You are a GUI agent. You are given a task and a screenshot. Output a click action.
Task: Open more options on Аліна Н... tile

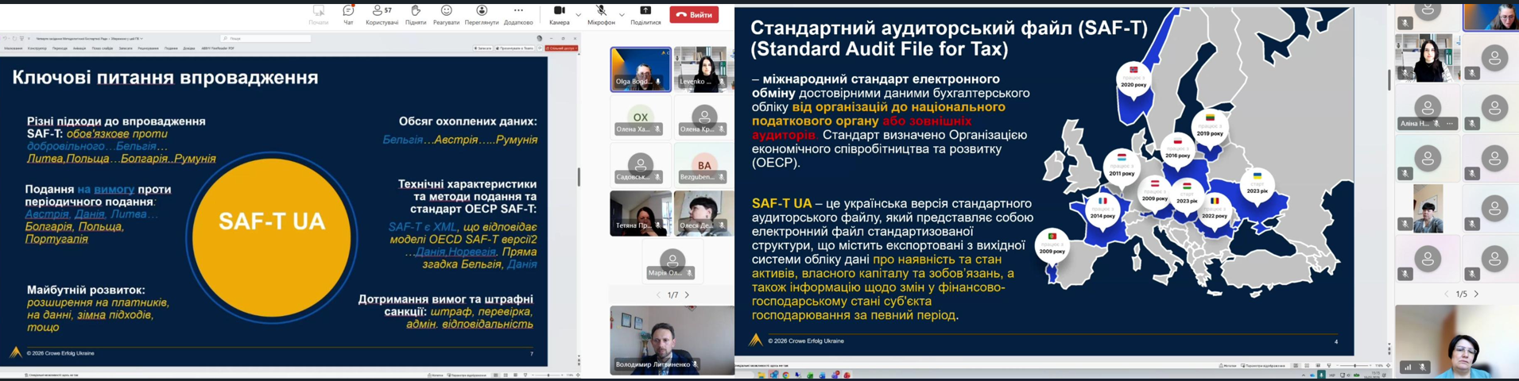click(1450, 124)
